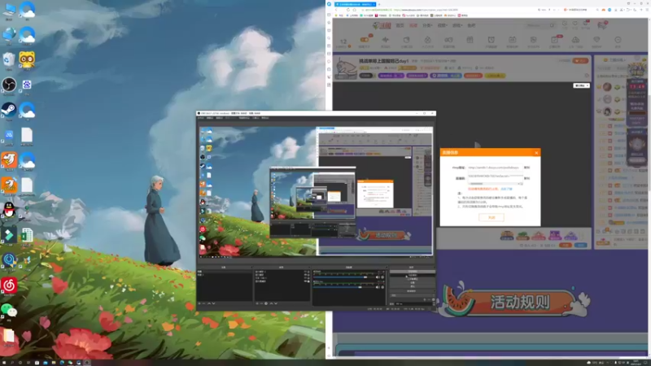Screen dimensions: 651x366
Task: Open viewing history clock icon in Douyu header
Action: pos(565,24)
